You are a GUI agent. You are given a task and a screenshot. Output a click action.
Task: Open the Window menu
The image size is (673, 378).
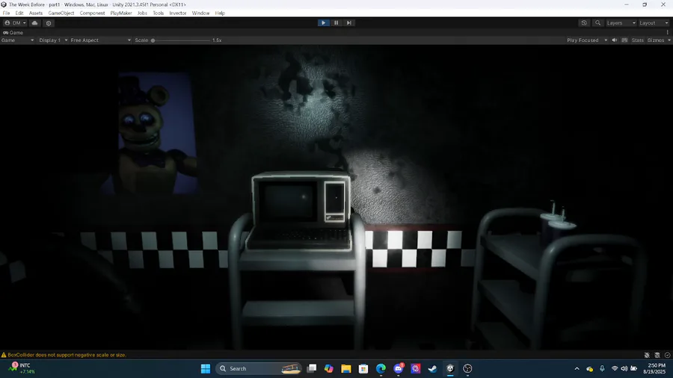[x=200, y=13]
